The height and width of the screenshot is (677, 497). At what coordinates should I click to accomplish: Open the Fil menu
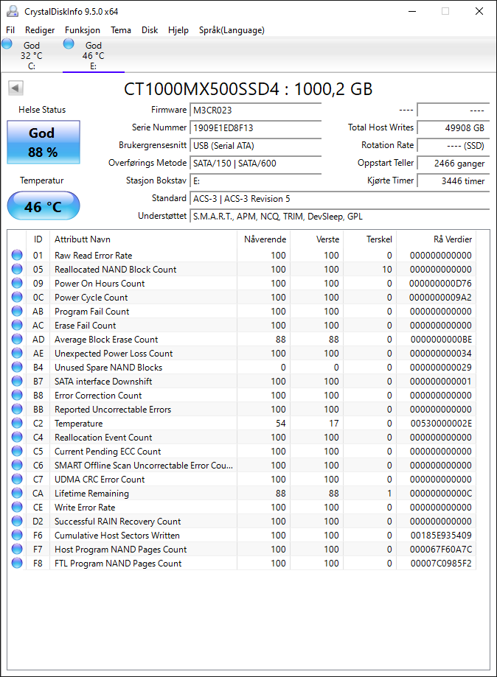[x=10, y=30]
